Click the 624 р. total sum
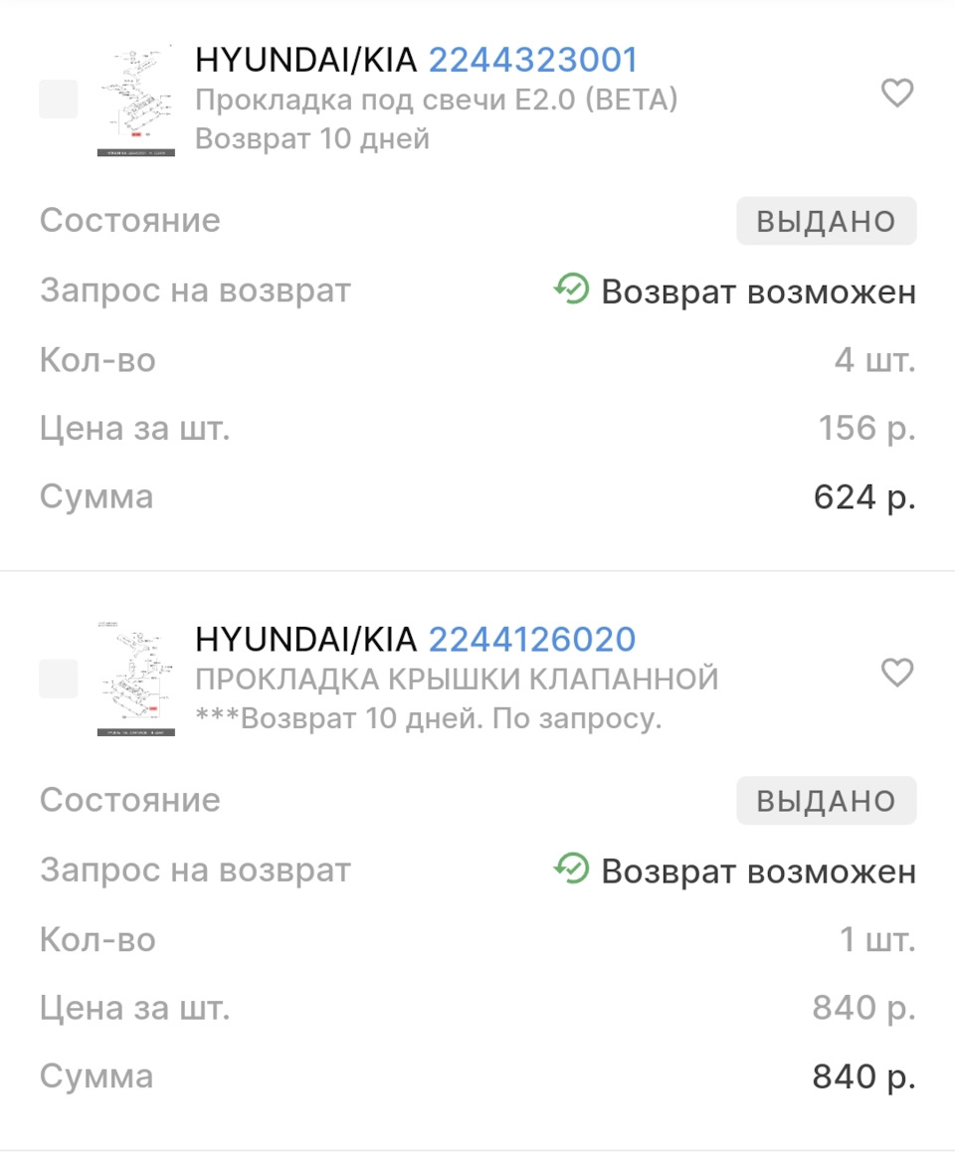The width and height of the screenshot is (955, 1162). pos(863,497)
